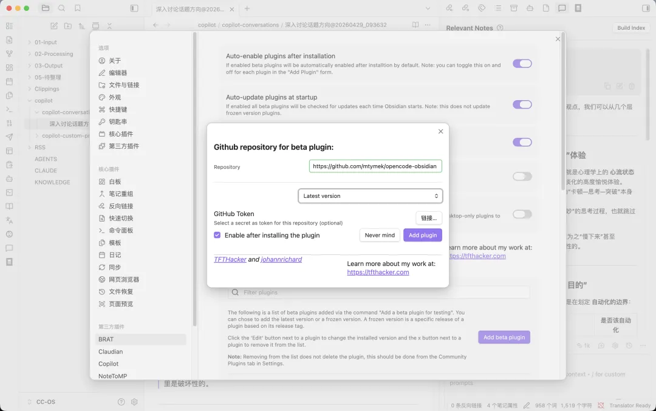Viewport: 656px width, 411px height.
Task: Open the CC-OS vault switcher
Action: pyautogui.click(x=45, y=402)
